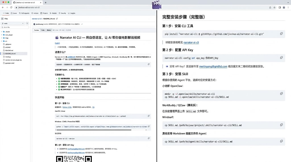Open the browser profile avatar
The width and height of the screenshot is (291, 162).
(x=284, y=8)
